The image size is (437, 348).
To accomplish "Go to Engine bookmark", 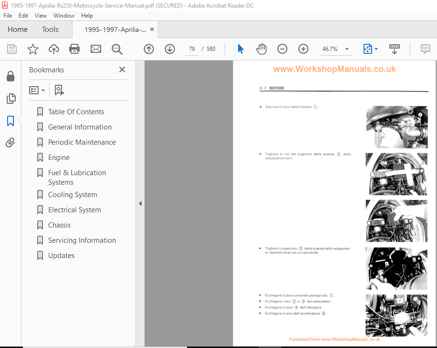I will (59, 158).
